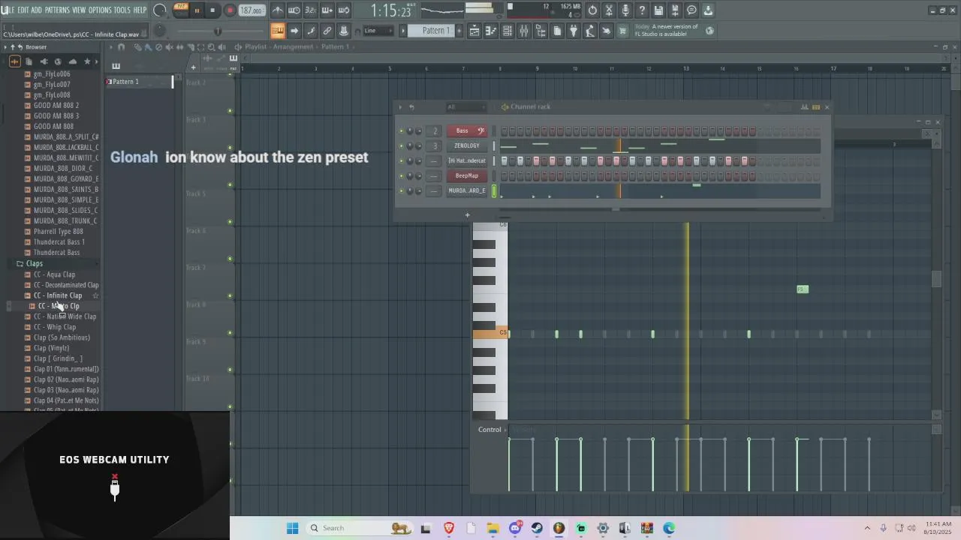Collapse the Claps folder in browser
The image size is (961, 540).
click(x=35, y=264)
